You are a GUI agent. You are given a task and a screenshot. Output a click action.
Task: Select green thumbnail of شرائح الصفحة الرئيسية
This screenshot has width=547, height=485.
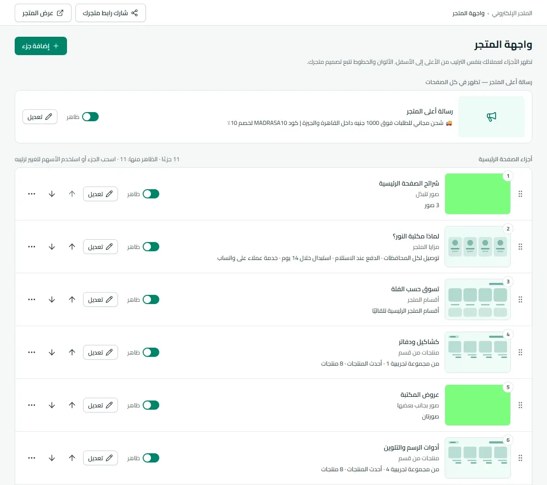pyautogui.click(x=478, y=194)
